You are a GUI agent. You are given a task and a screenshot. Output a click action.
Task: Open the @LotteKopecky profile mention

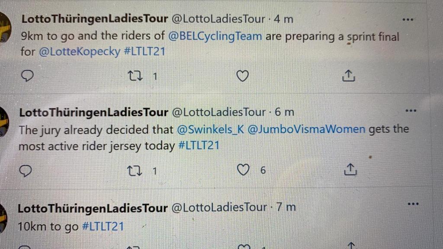(79, 52)
